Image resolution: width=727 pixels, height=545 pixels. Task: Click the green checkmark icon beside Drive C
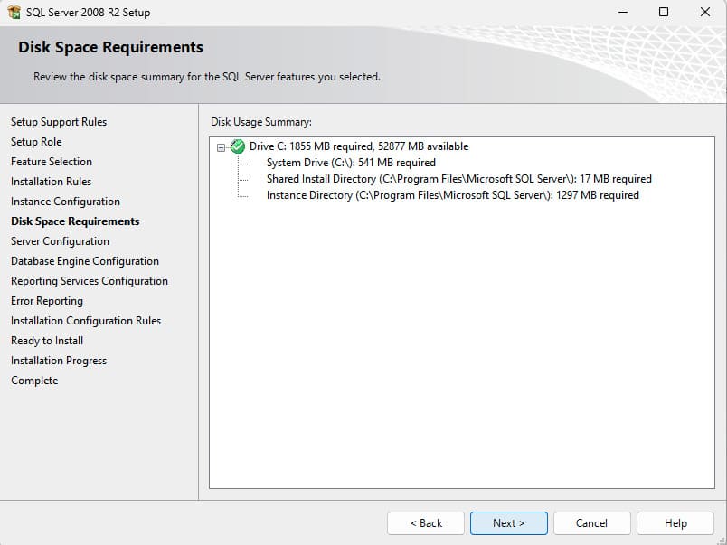click(x=238, y=146)
